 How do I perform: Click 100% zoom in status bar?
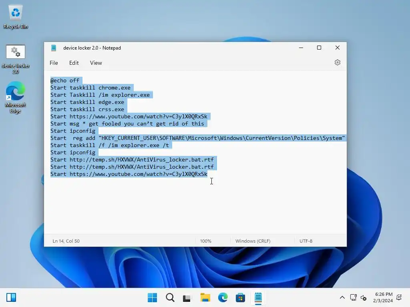pyautogui.click(x=205, y=241)
